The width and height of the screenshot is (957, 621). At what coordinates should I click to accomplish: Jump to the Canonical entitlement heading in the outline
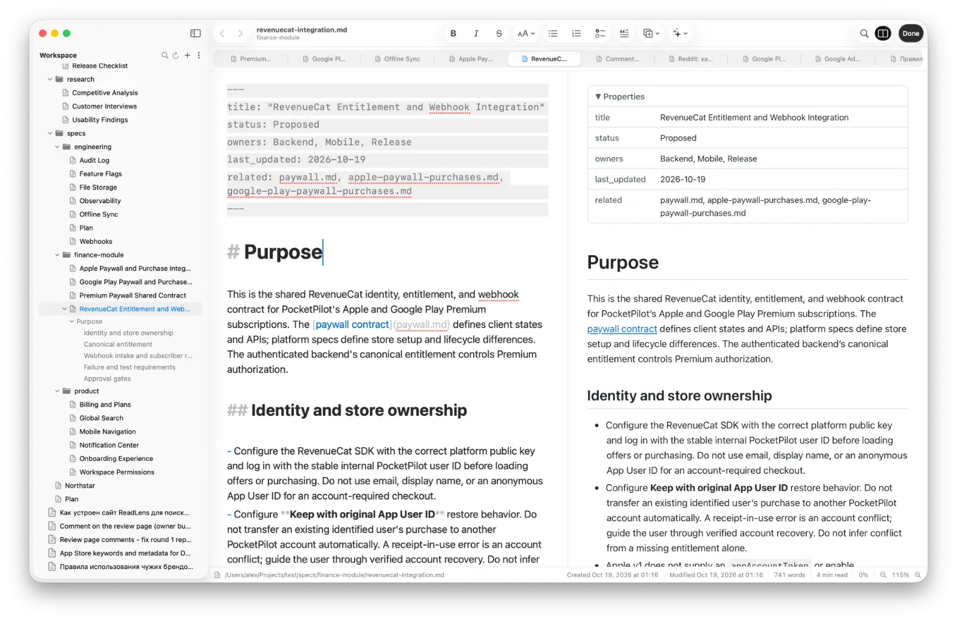click(118, 345)
